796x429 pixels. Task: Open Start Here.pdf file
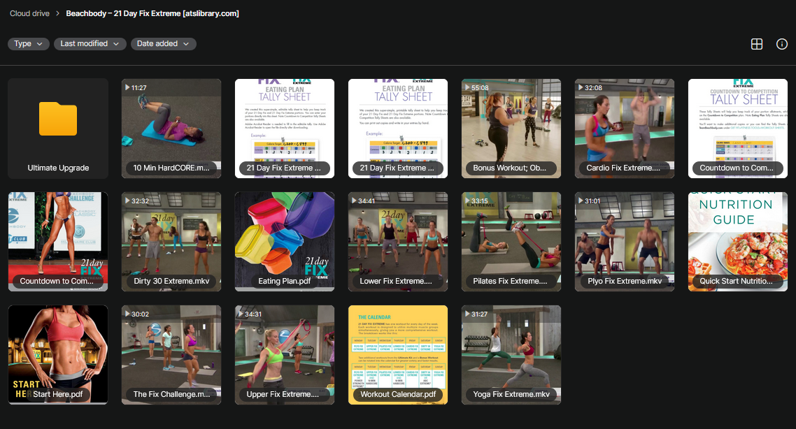(x=58, y=355)
